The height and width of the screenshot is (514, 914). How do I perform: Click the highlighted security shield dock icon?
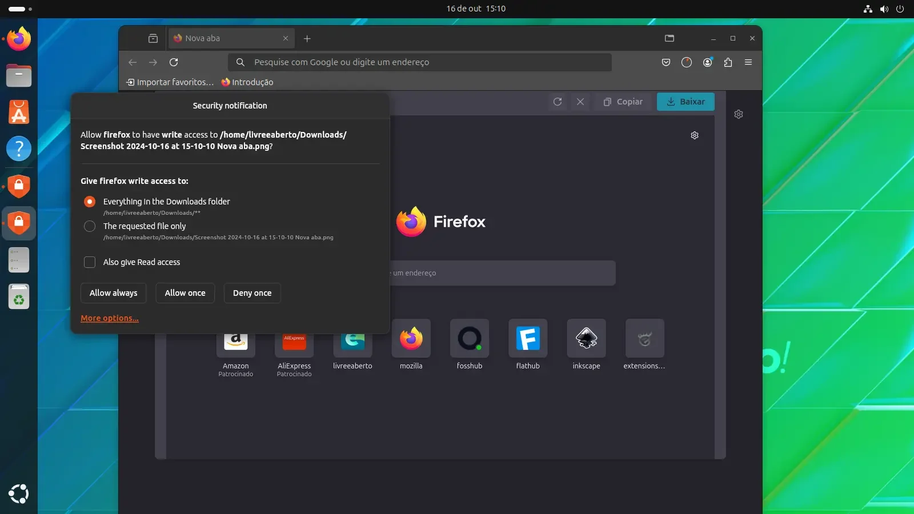[19, 223]
